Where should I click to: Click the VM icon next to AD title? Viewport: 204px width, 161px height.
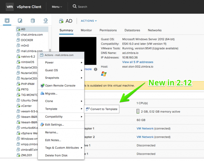(x=61, y=21)
